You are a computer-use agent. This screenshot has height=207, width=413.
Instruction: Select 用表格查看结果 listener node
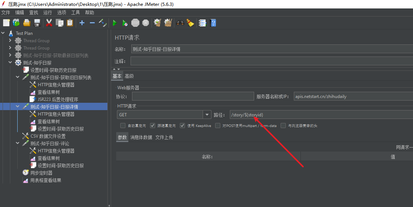(x=46, y=180)
